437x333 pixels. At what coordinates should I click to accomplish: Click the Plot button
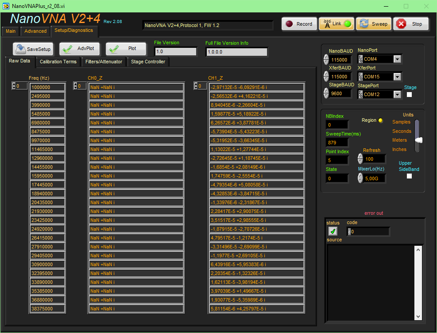click(126, 49)
